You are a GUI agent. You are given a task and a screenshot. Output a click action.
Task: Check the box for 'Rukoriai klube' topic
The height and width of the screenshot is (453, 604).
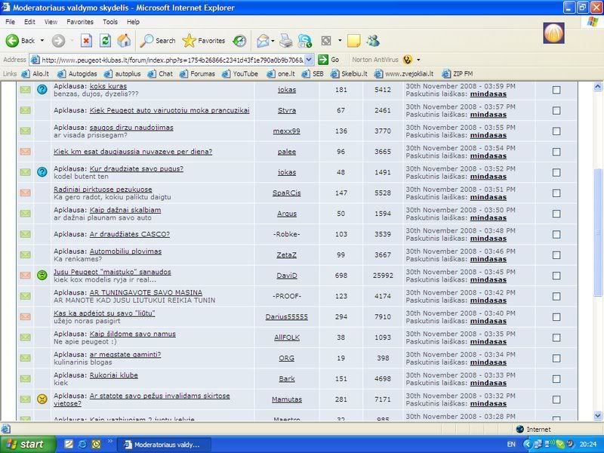tap(556, 379)
